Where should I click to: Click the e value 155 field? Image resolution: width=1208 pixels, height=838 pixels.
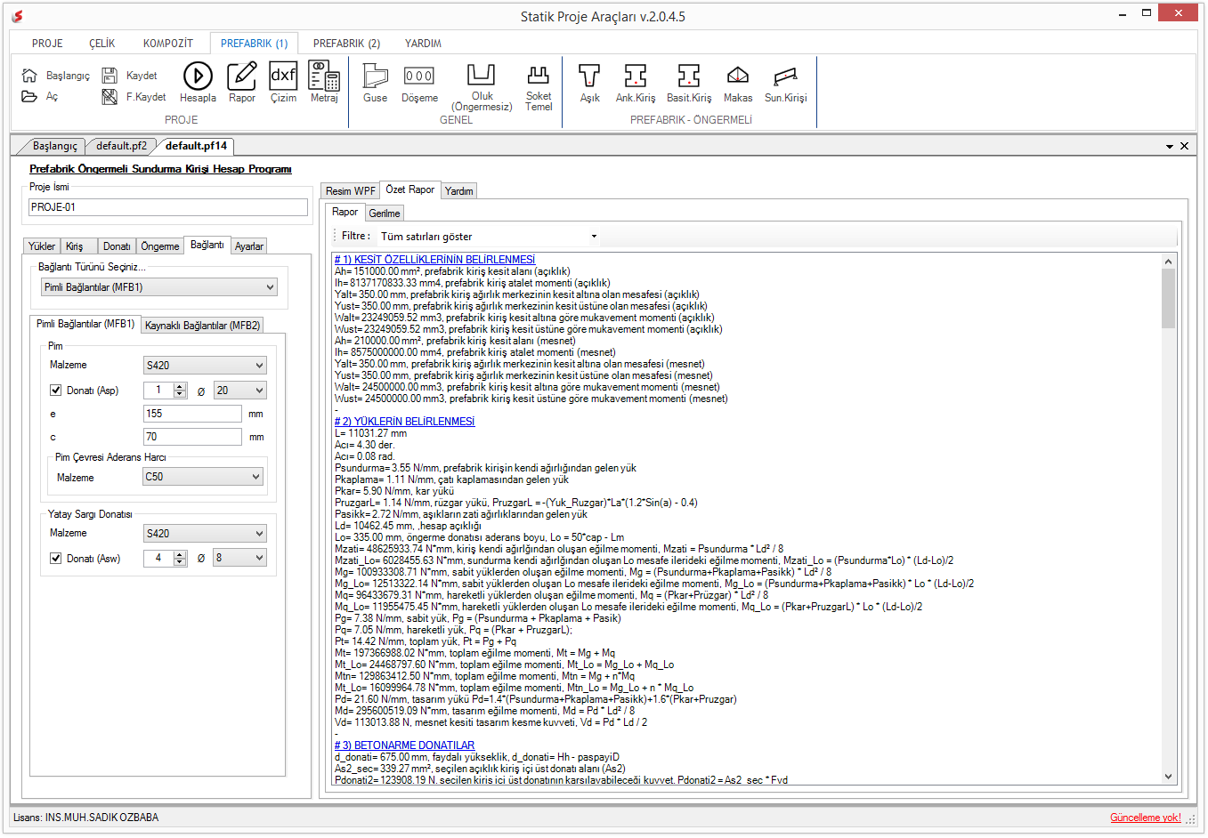192,414
